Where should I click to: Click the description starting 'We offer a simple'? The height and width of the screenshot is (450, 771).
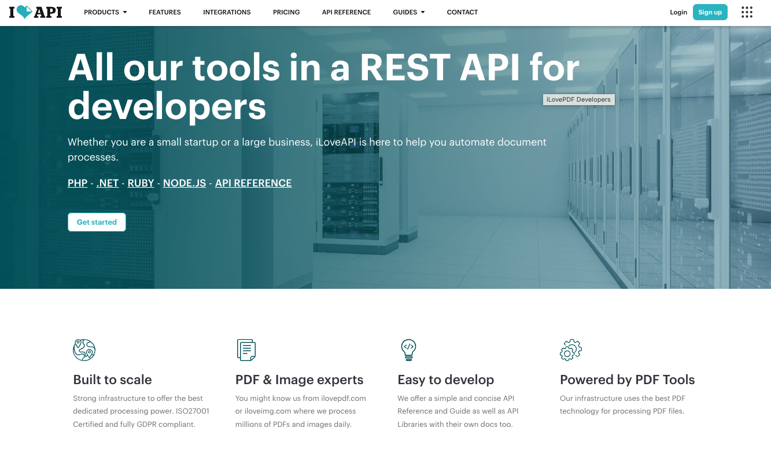click(458, 411)
